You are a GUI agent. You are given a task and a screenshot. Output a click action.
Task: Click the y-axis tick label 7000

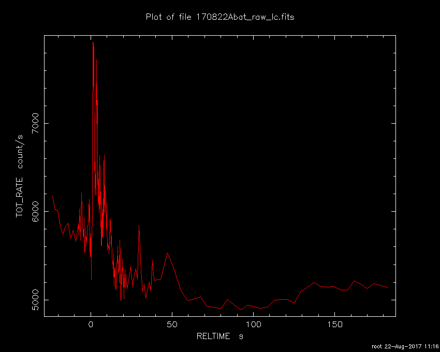35,123
